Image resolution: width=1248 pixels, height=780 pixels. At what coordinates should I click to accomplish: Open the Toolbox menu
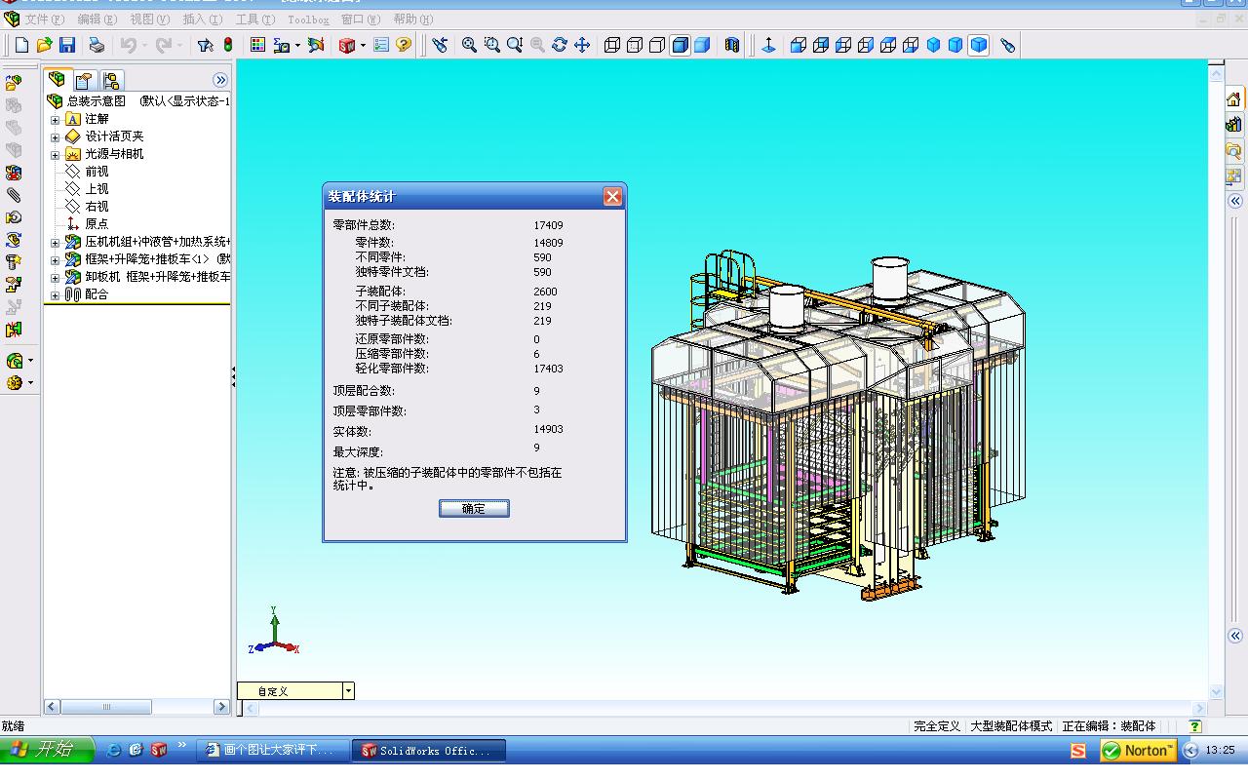click(308, 19)
